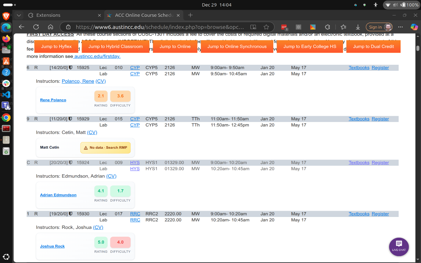Open the calendar from the Dec 29 clock
Screen dimensions: 421x263
[x=217, y=5]
